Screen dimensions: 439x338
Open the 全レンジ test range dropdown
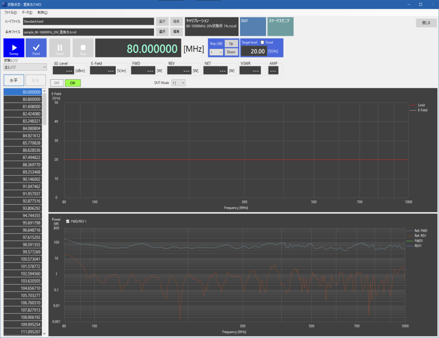pyautogui.click(x=24, y=67)
